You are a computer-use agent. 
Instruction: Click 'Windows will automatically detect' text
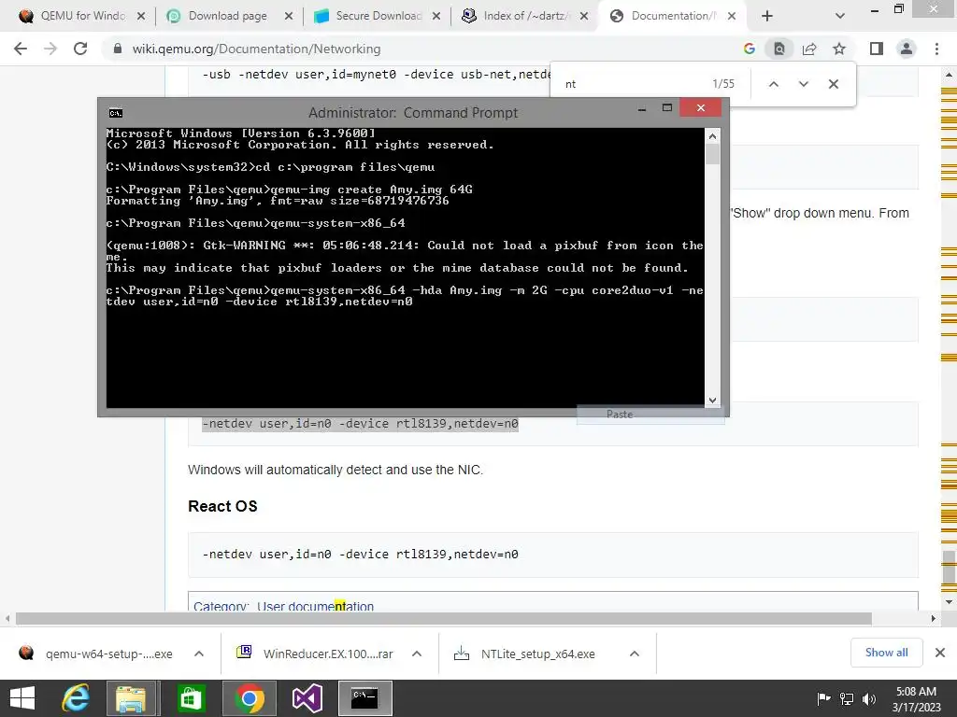tap(336, 471)
